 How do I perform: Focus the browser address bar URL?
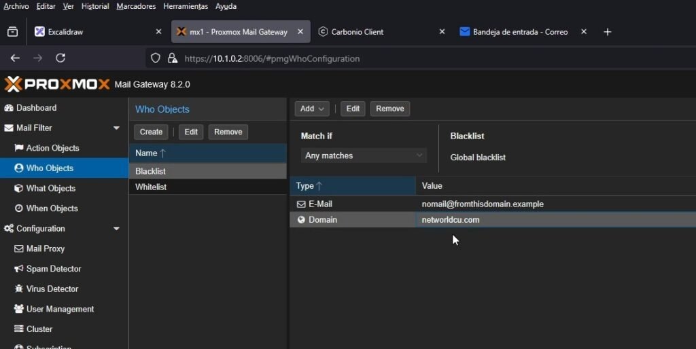272,58
